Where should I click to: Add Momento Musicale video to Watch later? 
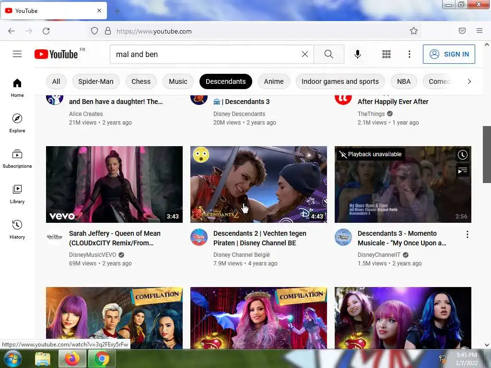click(x=463, y=155)
